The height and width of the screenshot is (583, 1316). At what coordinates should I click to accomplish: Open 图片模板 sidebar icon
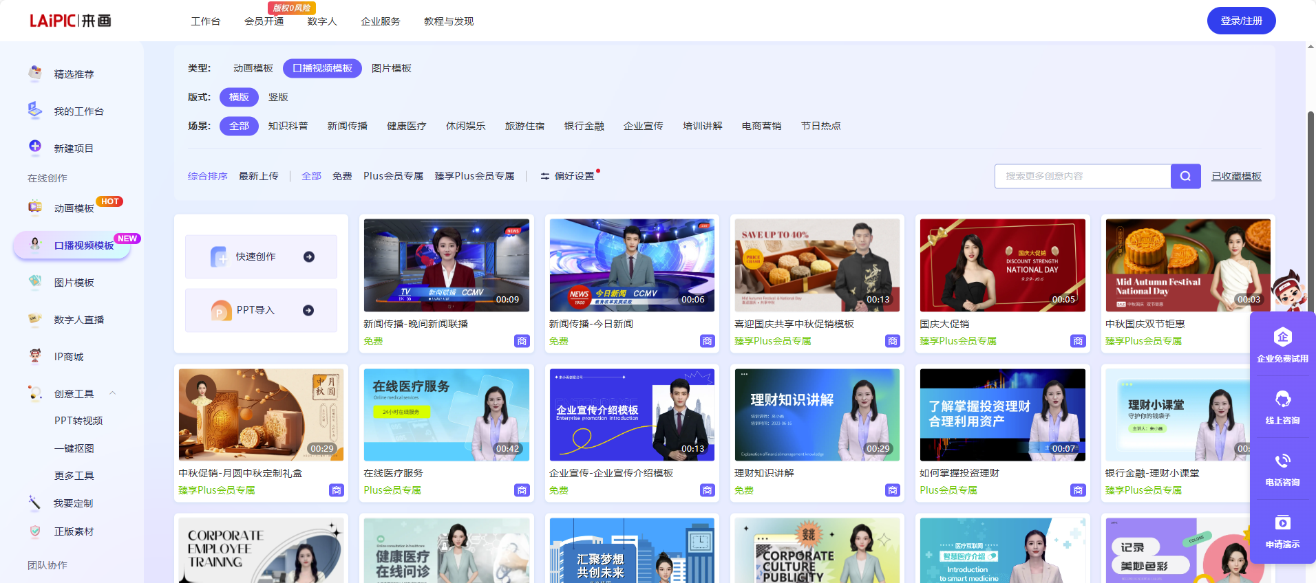coord(35,281)
